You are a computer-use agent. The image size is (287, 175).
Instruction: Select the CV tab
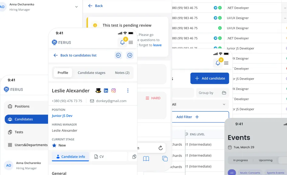click(99, 157)
